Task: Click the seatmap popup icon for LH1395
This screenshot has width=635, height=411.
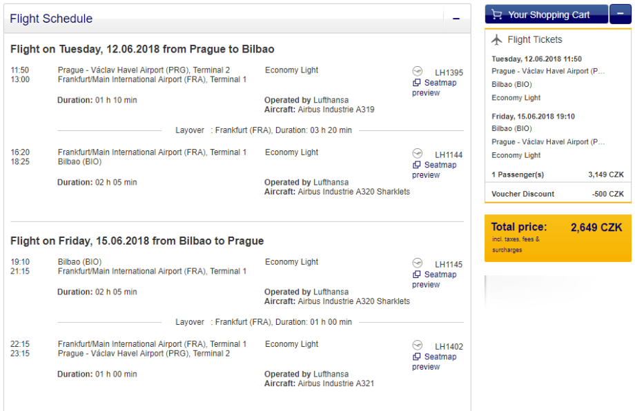Action: [417, 83]
